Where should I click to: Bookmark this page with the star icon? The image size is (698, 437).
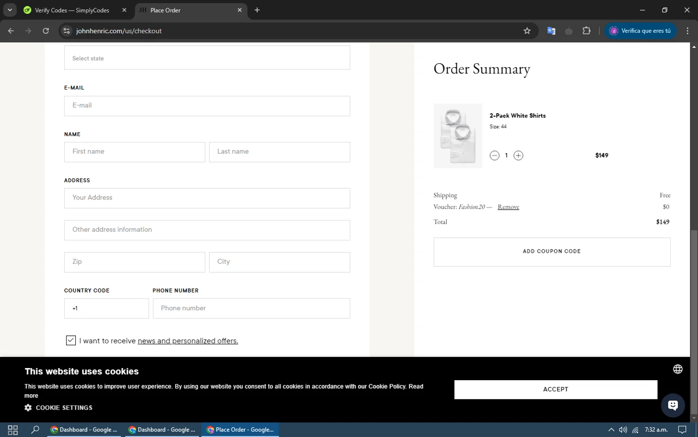[x=527, y=31]
